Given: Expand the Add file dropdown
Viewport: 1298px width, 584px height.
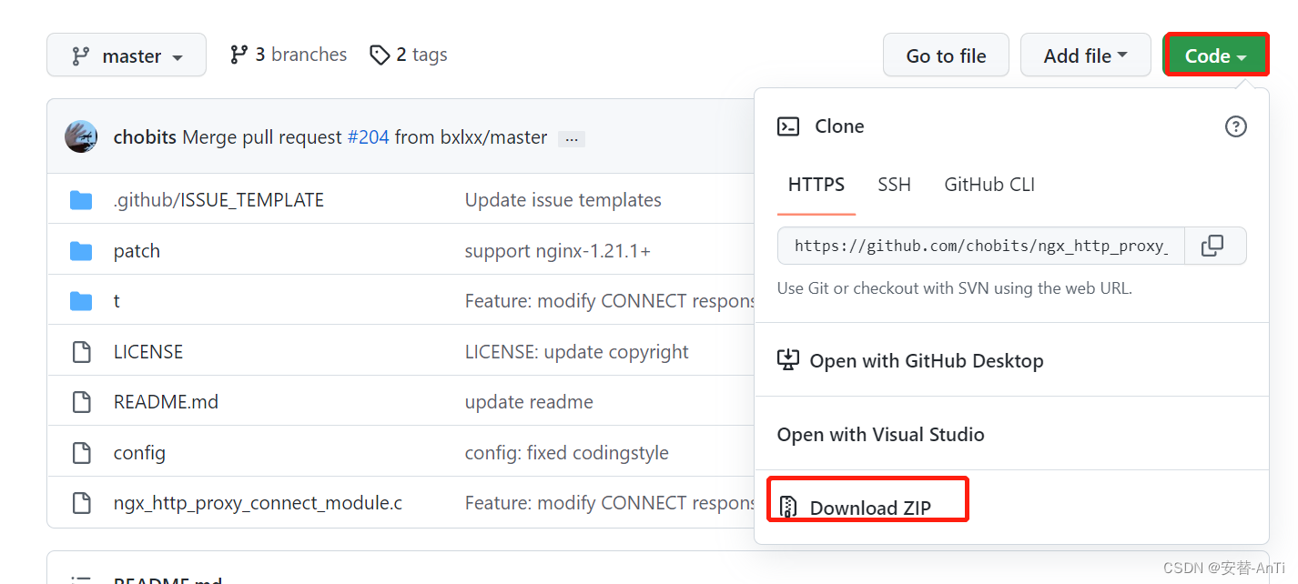Looking at the screenshot, I should coord(1085,55).
